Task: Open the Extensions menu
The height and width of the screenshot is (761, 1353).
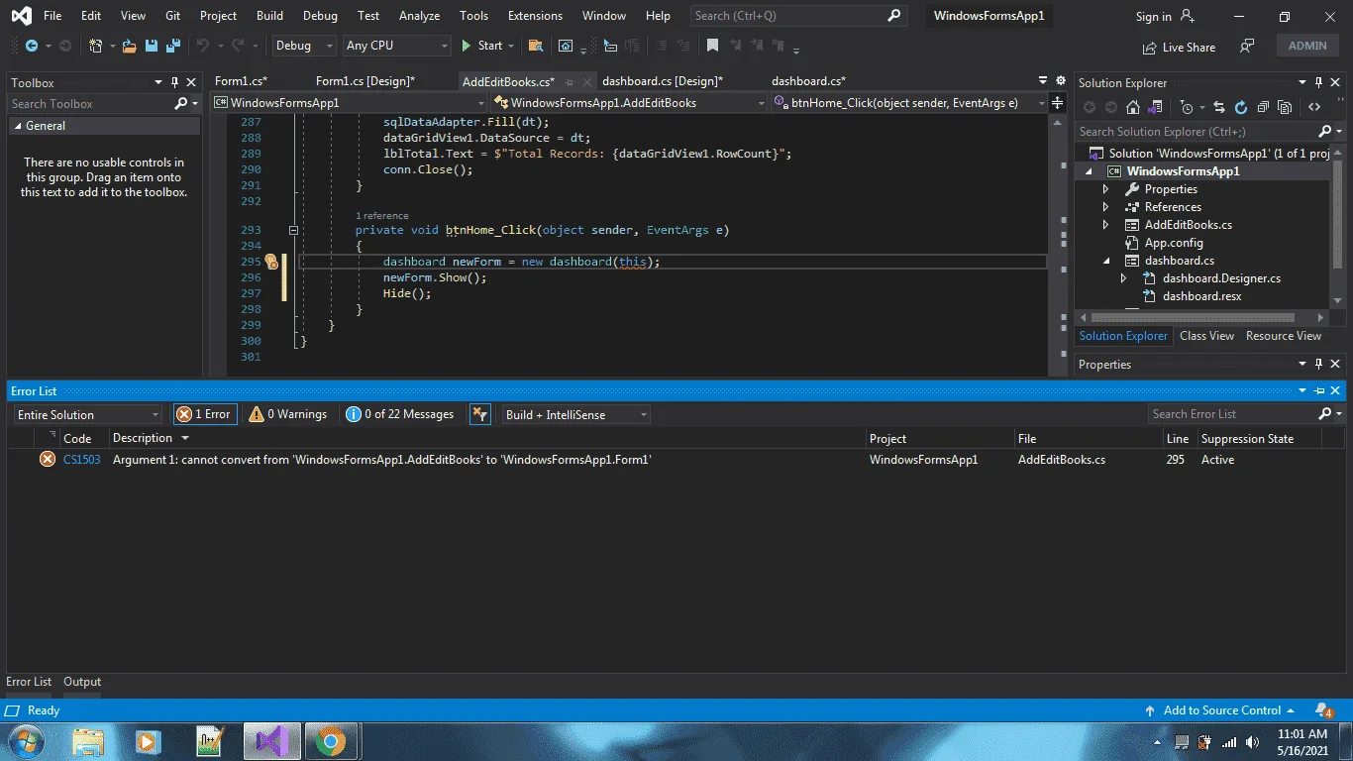Action: click(535, 16)
